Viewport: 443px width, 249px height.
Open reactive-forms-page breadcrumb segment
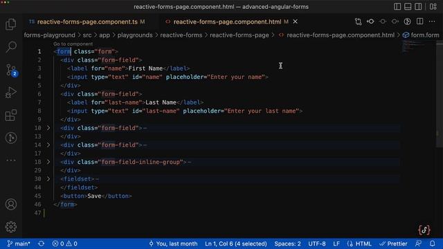239,35
